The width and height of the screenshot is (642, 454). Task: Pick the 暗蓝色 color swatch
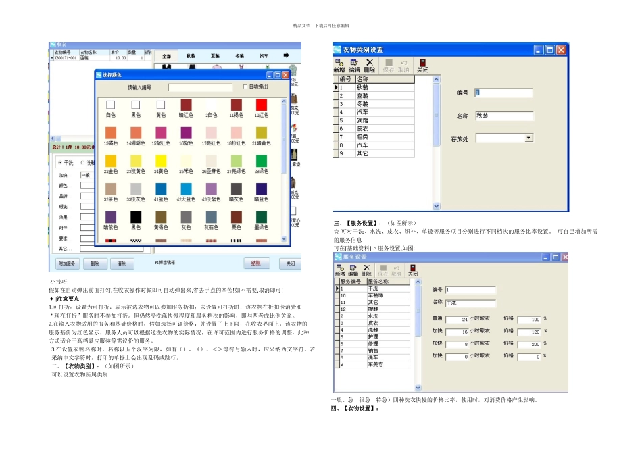tap(262, 188)
